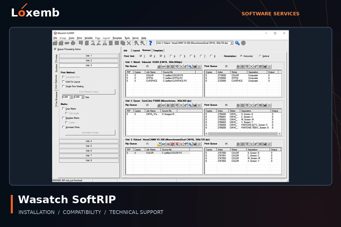Open the Printer vertical side tab
The height and width of the screenshot is (227, 341).
click(x=56, y=58)
